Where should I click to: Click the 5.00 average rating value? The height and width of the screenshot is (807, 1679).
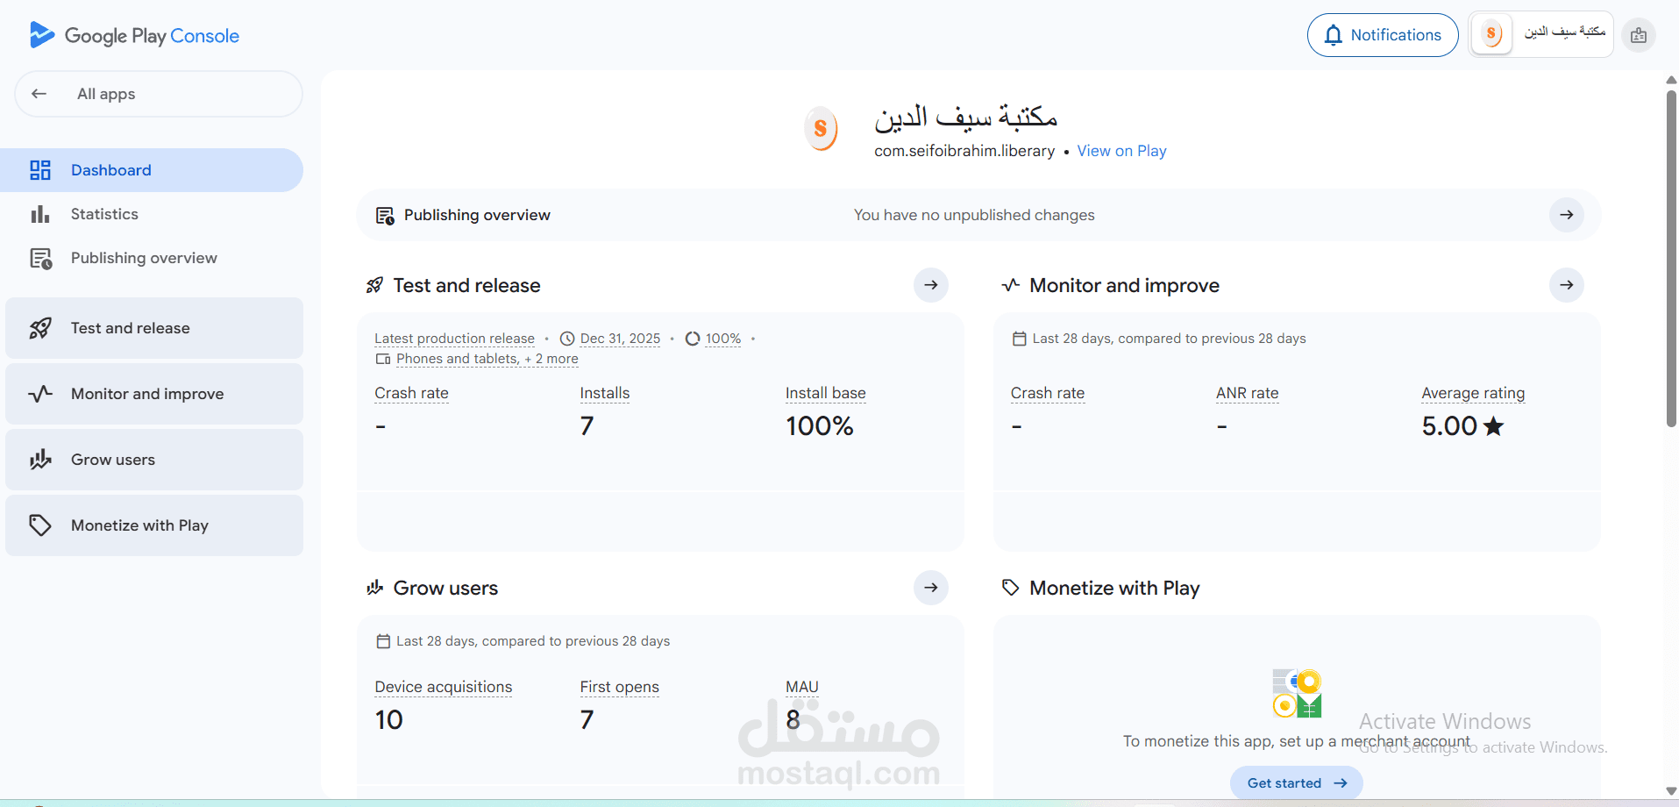click(x=1462, y=426)
